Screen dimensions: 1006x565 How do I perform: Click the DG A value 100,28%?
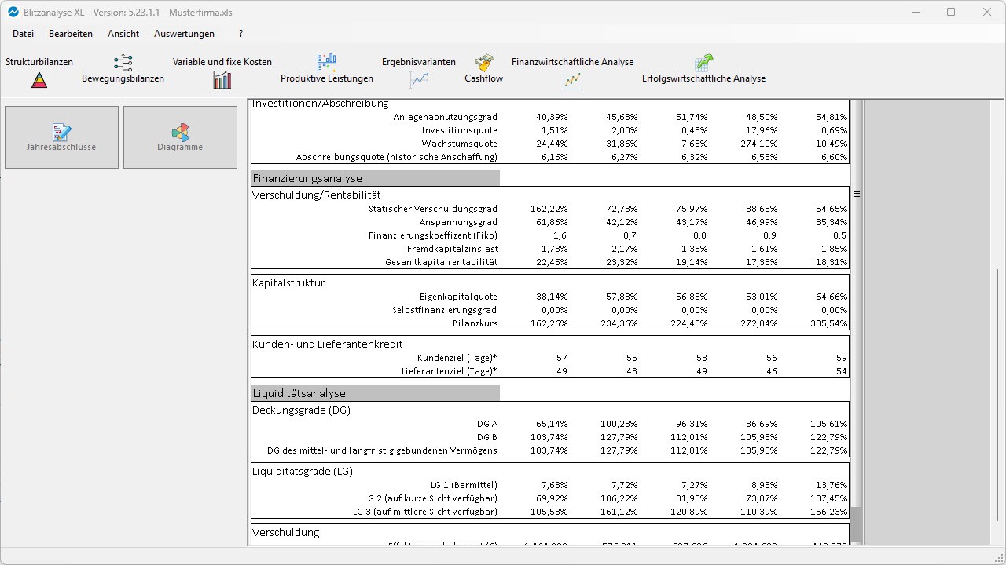(x=619, y=424)
